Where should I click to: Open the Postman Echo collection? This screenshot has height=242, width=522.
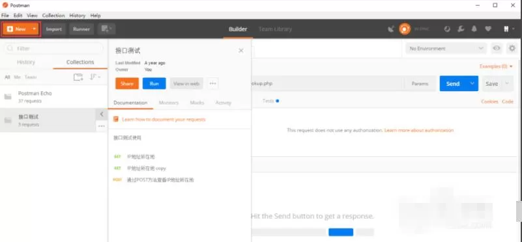[53, 96]
